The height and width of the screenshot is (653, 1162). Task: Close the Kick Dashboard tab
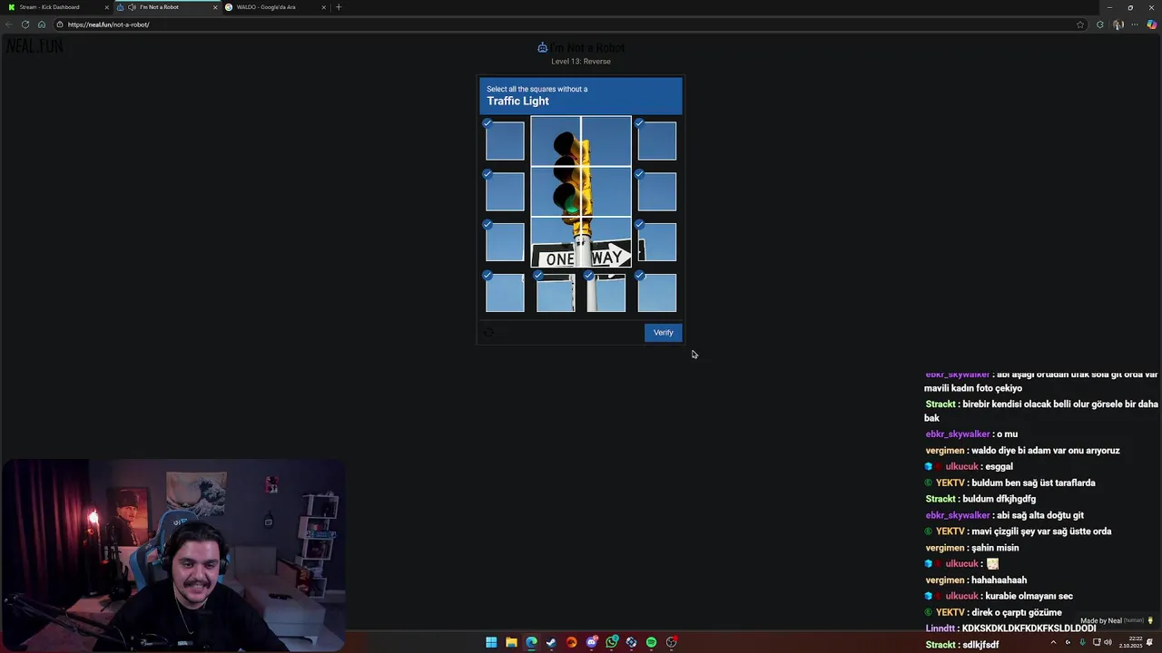[106, 7]
